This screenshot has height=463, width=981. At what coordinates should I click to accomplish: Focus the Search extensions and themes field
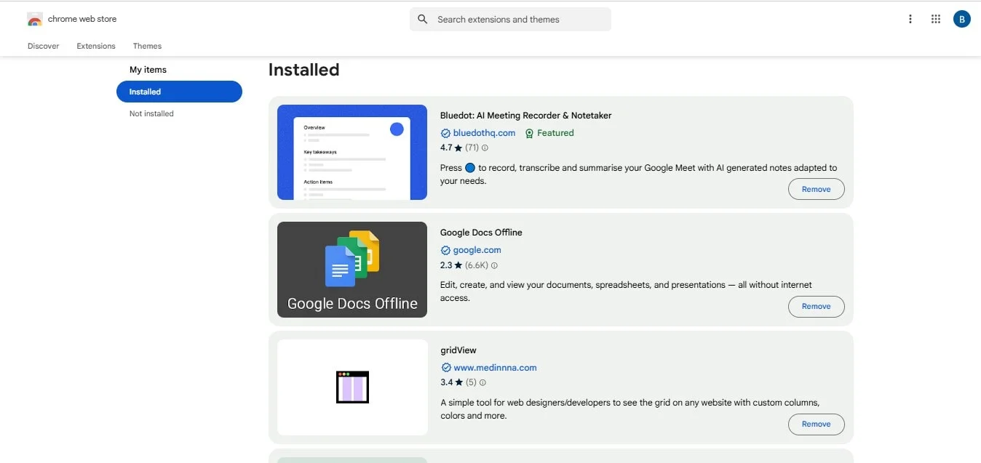tap(510, 20)
